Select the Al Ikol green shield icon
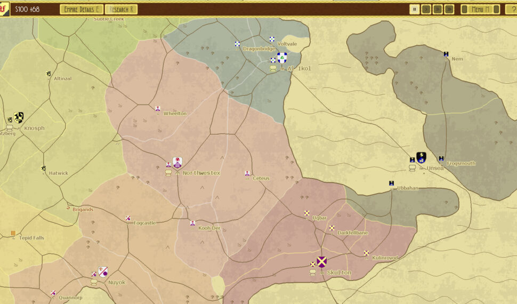Screen dimensions: 517x304 [x=282, y=58]
